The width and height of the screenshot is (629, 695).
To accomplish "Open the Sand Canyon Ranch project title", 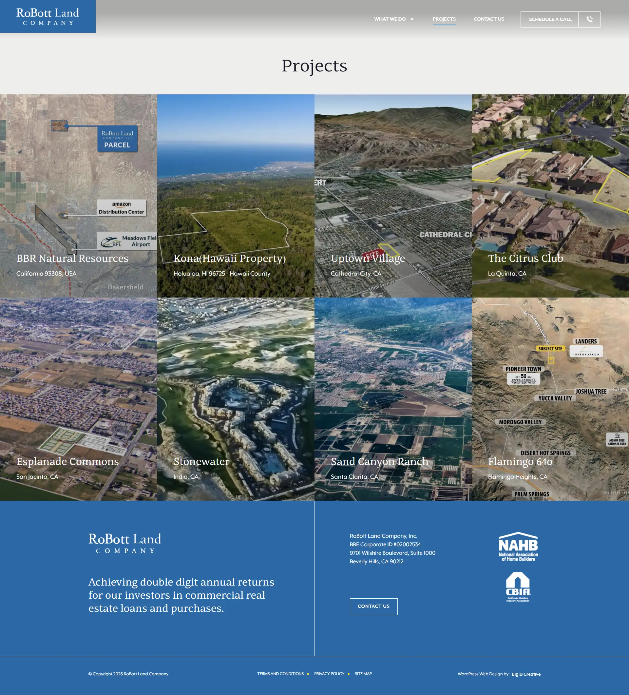I will pos(379,461).
